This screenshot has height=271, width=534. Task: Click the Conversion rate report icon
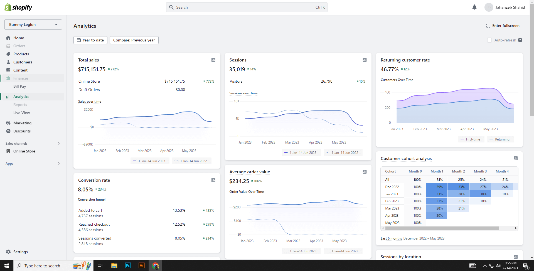213,180
